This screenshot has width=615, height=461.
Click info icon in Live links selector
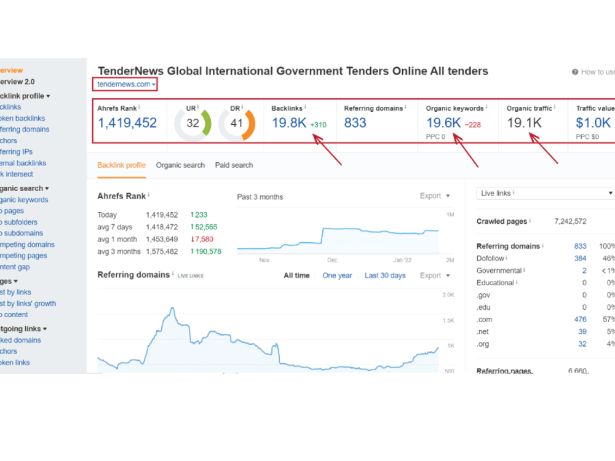coord(514,192)
